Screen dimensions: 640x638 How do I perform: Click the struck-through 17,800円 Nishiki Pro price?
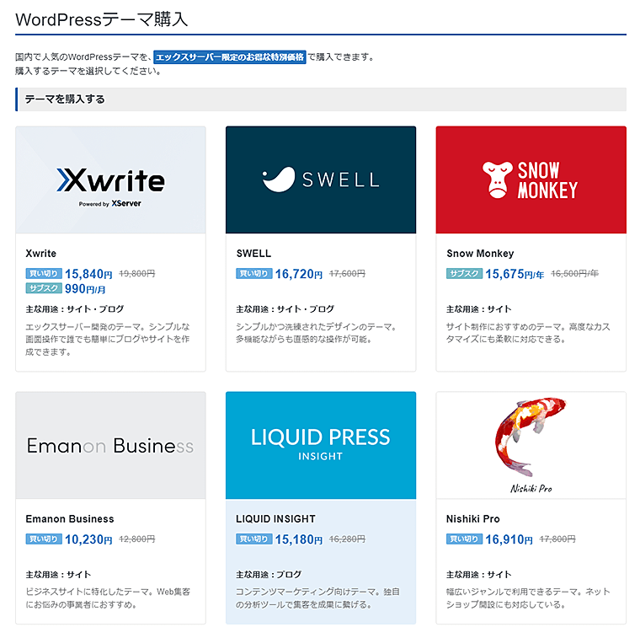click(x=557, y=539)
